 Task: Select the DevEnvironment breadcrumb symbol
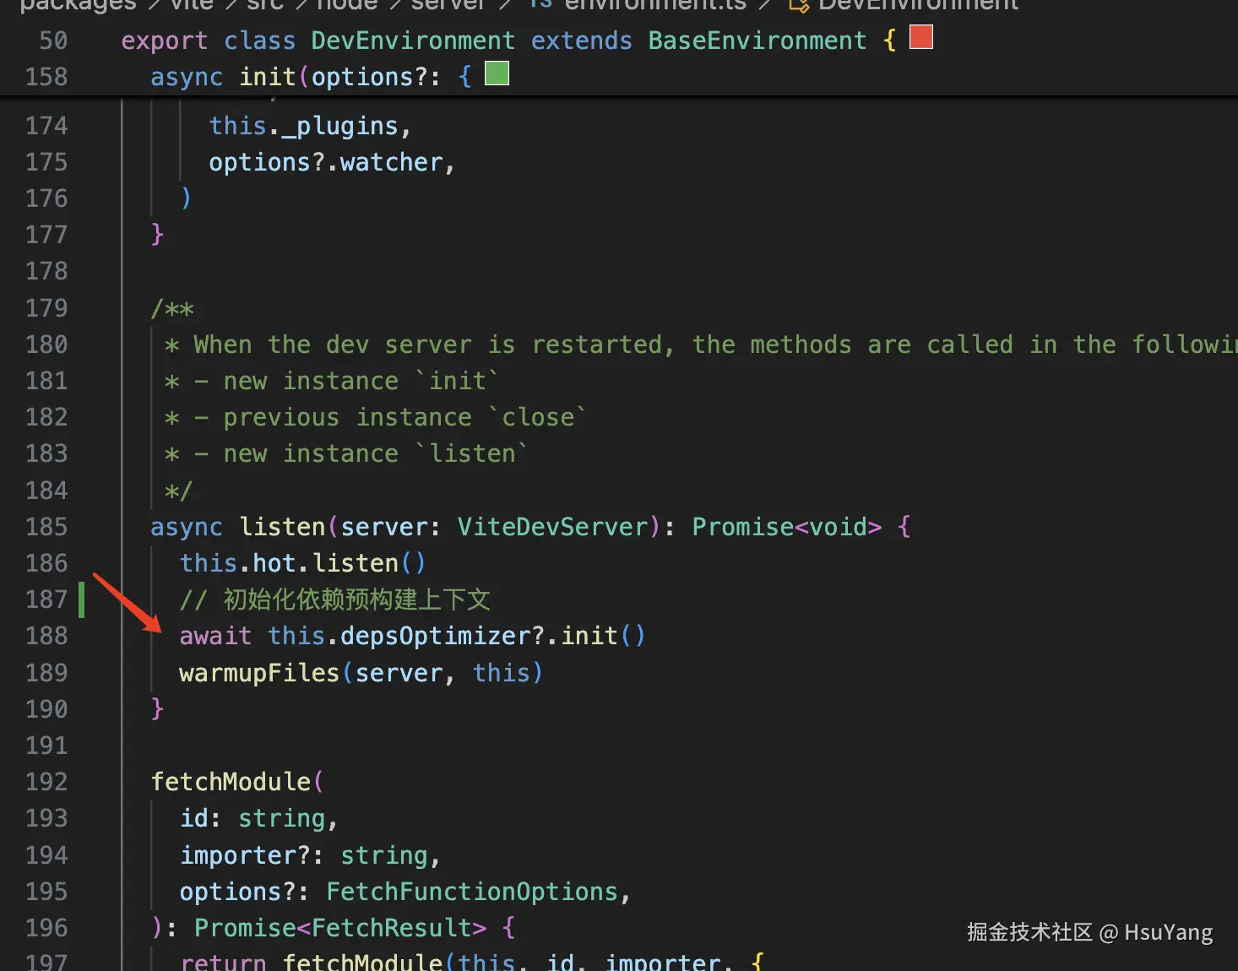click(x=918, y=5)
